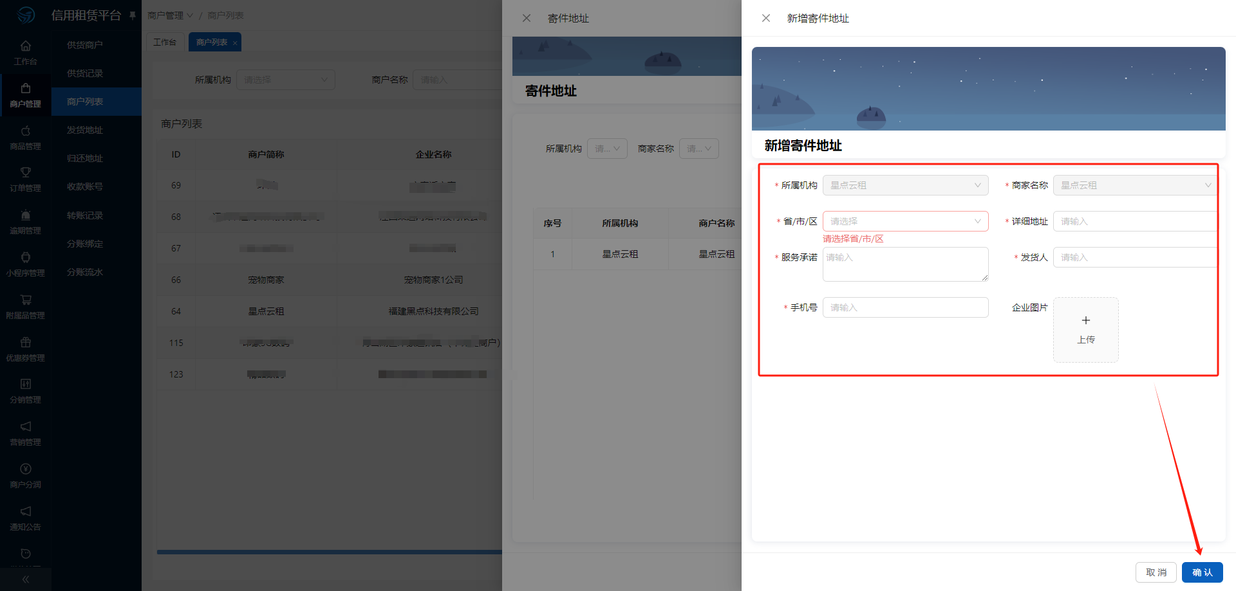Image resolution: width=1236 pixels, height=591 pixels.
Task: Click the pin icon beside 信用租赁平台
Action: point(133,15)
